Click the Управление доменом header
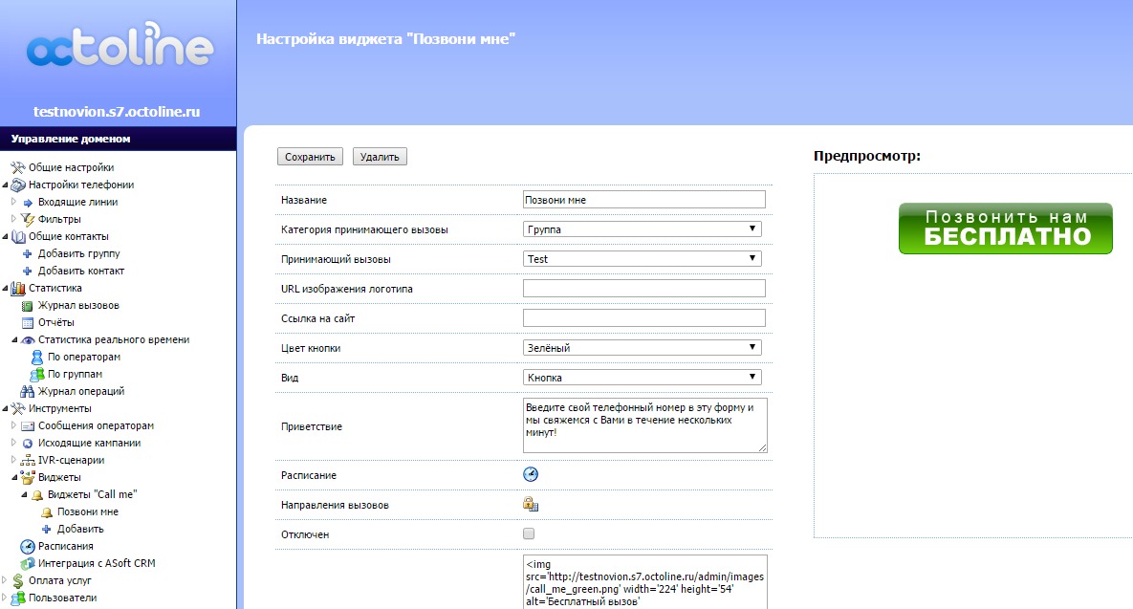The image size is (1133, 609). (x=70, y=139)
